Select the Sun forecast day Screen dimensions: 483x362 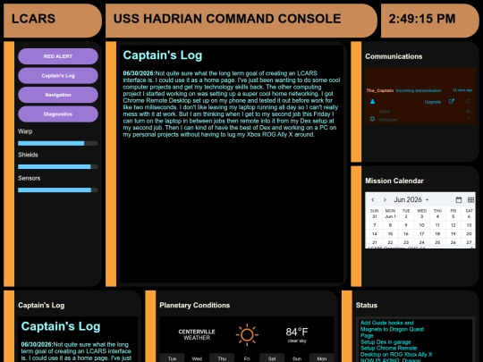pos(297,358)
